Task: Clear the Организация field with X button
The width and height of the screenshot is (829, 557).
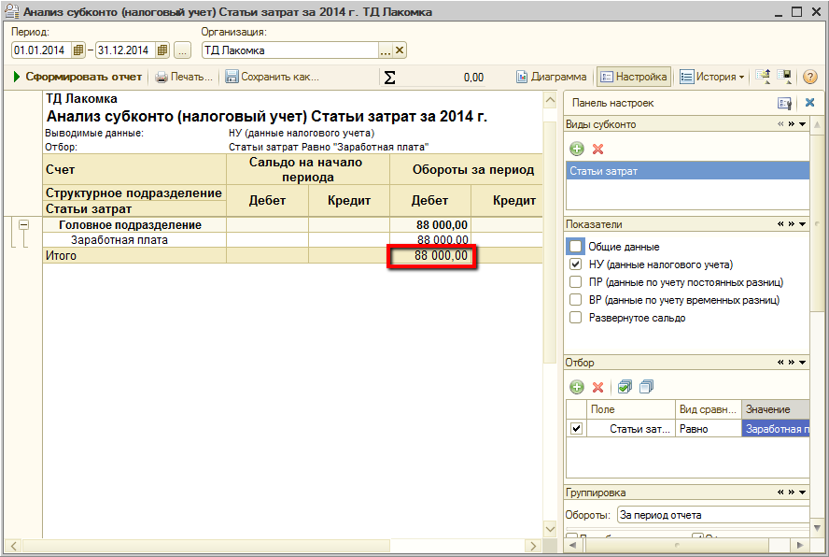Action: coord(400,50)
